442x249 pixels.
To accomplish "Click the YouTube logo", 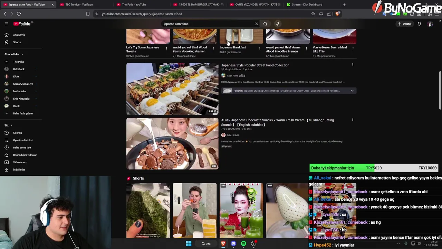I will (22, 24).
